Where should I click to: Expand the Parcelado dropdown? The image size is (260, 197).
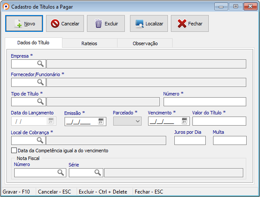137,121
